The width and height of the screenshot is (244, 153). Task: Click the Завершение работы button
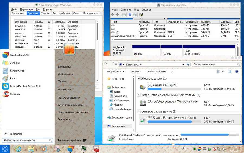pyautogui.click(x=69, y=141)
